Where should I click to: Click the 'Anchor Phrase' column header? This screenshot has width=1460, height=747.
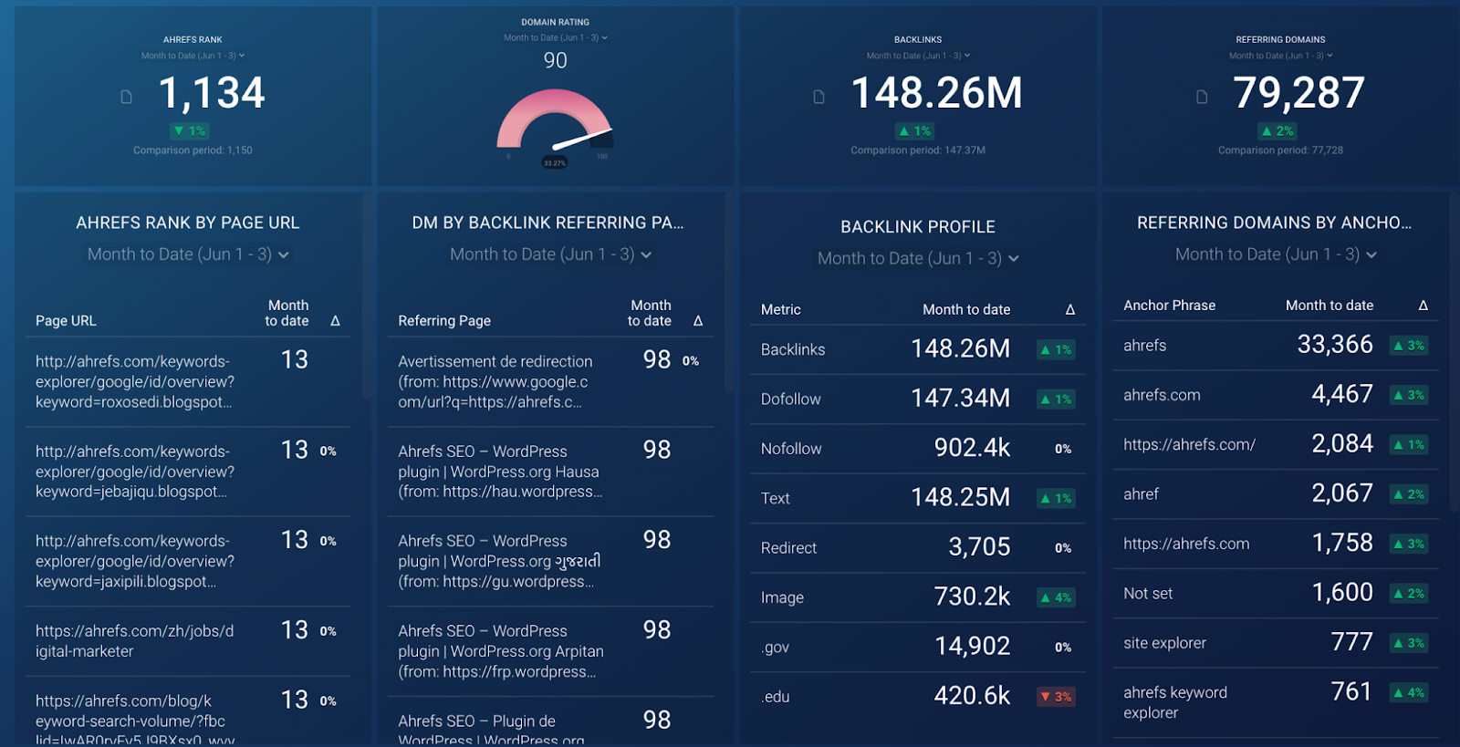(x=1170, y=306)
